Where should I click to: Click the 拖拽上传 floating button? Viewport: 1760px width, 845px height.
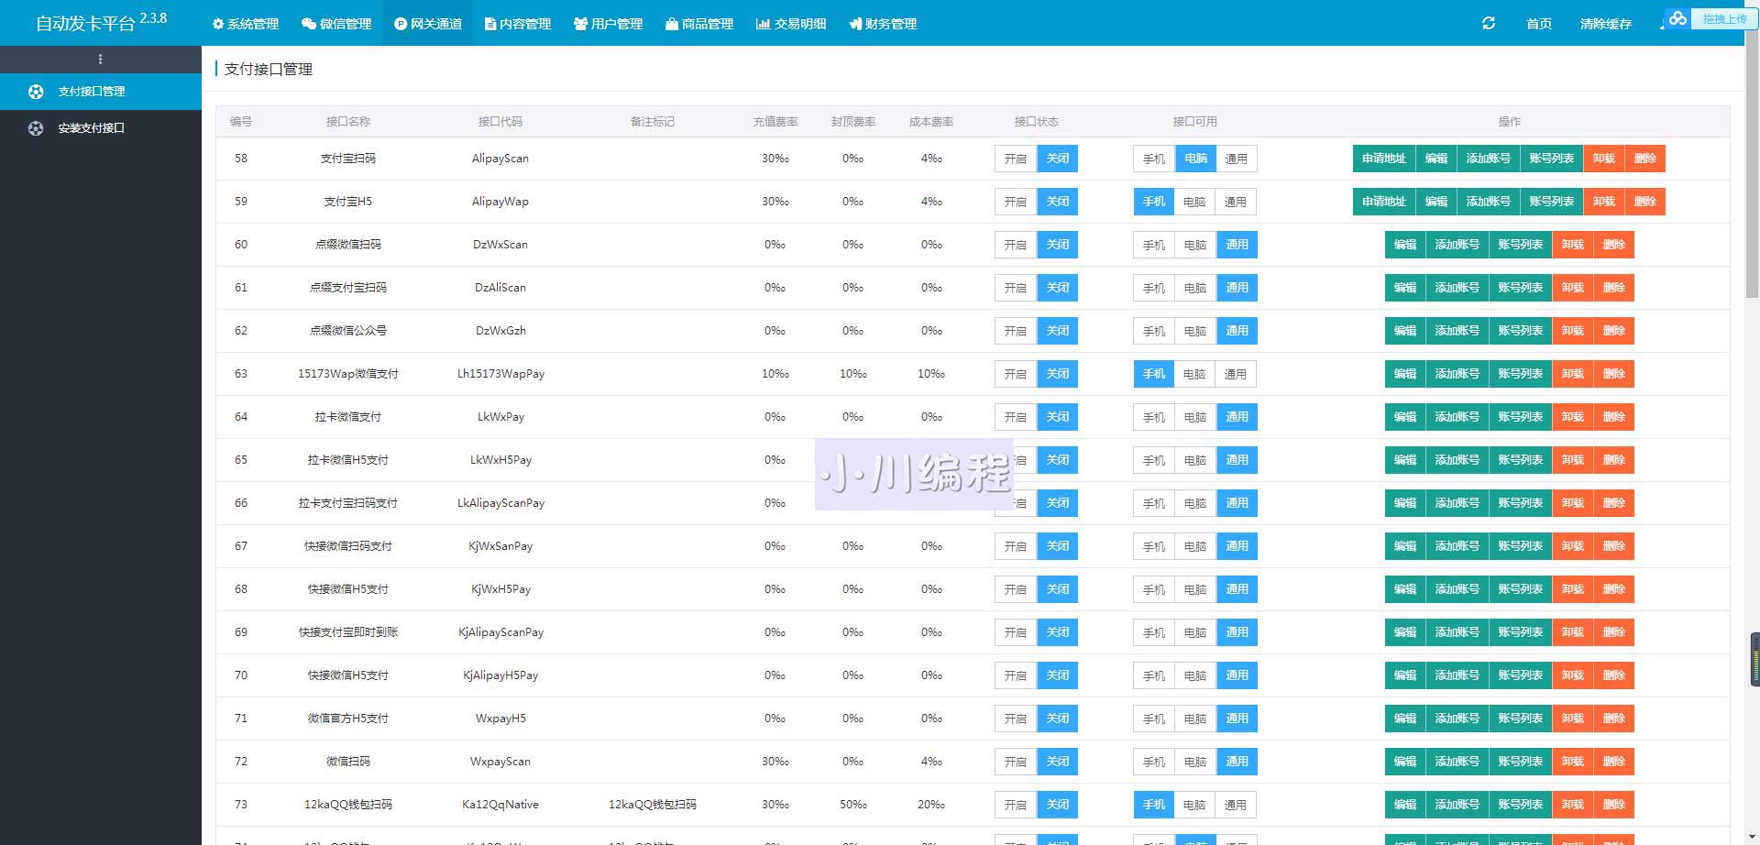[1724, 18]
